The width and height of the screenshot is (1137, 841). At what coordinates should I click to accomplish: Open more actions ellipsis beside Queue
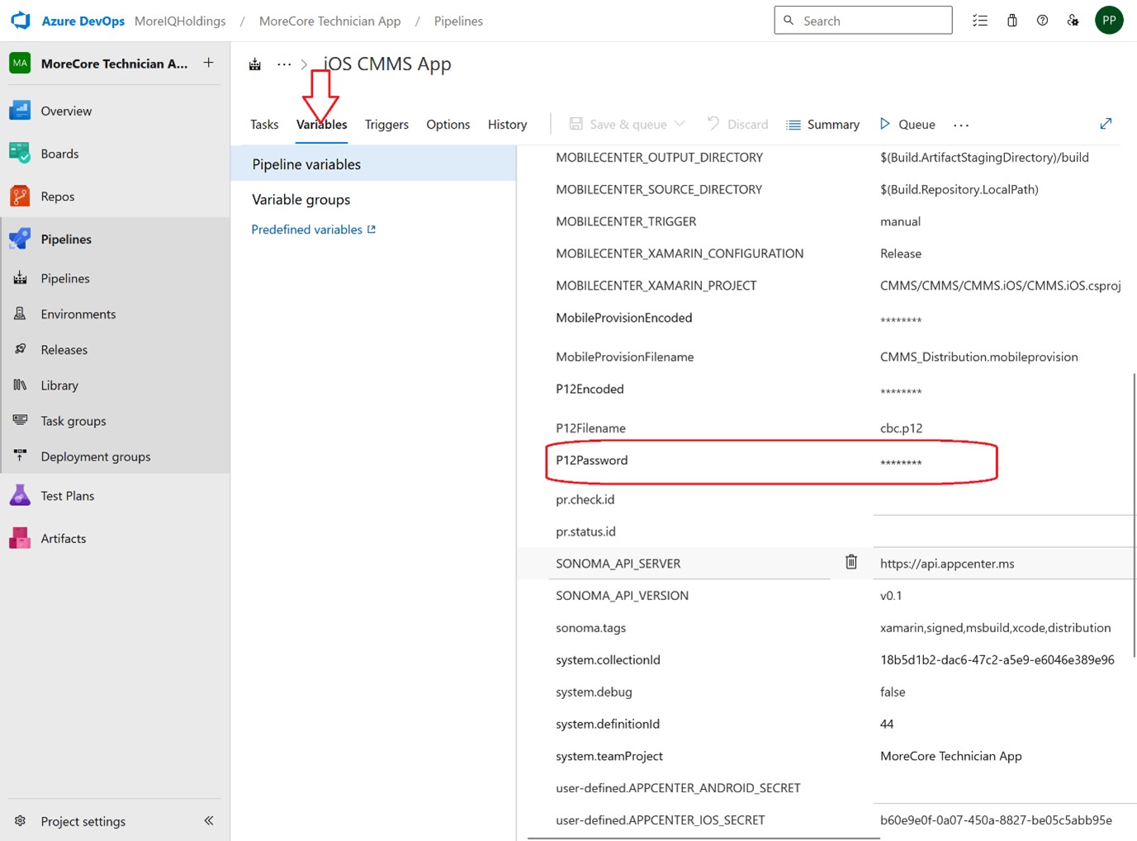961,125
